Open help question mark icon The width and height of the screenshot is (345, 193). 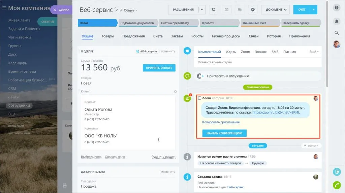pos(337,8)
